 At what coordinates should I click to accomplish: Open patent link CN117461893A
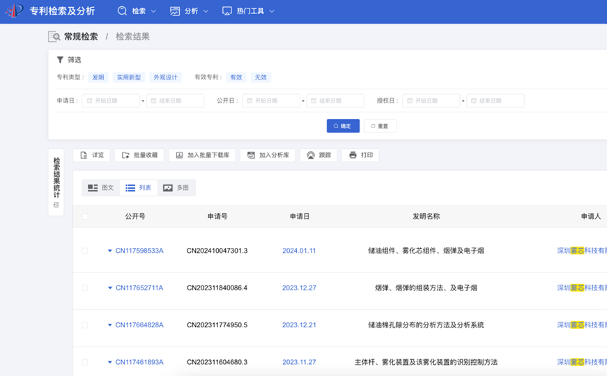point(139,362)
